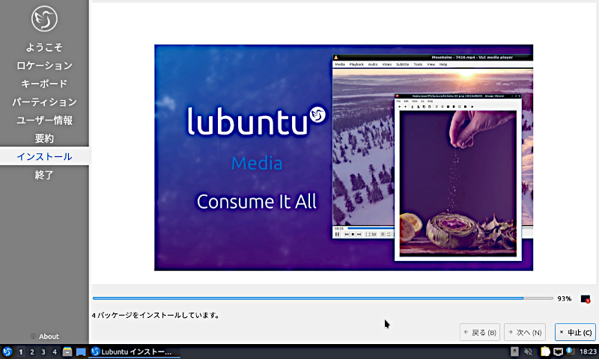Click the 戻る (B) back button
The image size is (599, 359).
pyautogui.click(x=480, y=332)
